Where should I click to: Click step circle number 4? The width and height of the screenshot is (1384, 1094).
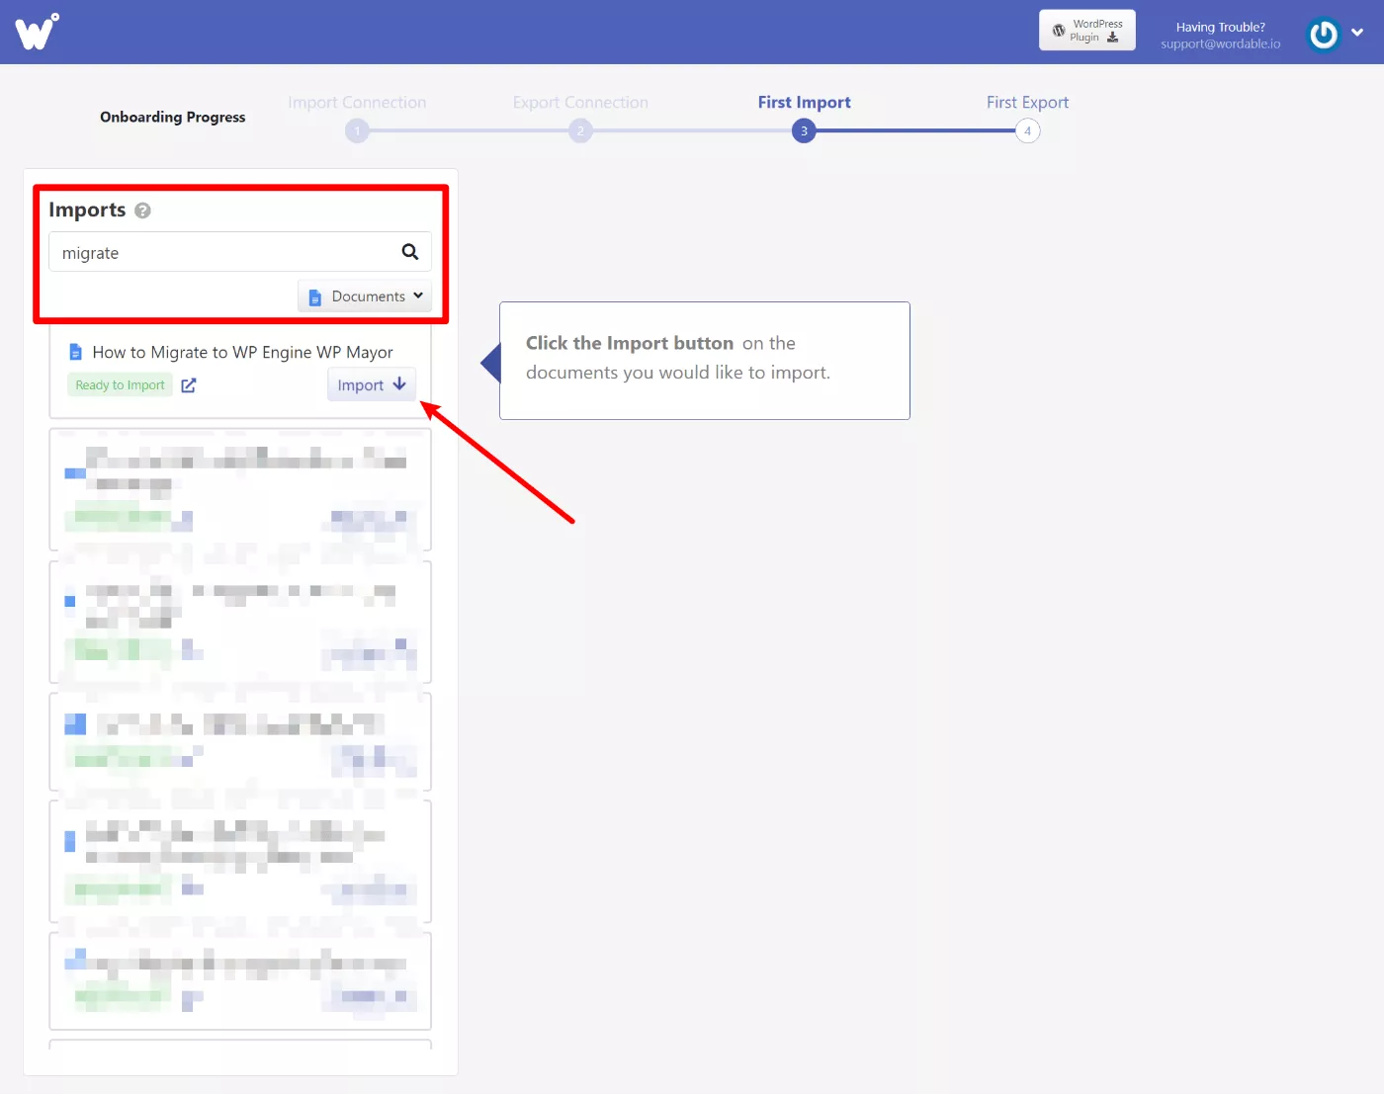tap(1027, 130)
